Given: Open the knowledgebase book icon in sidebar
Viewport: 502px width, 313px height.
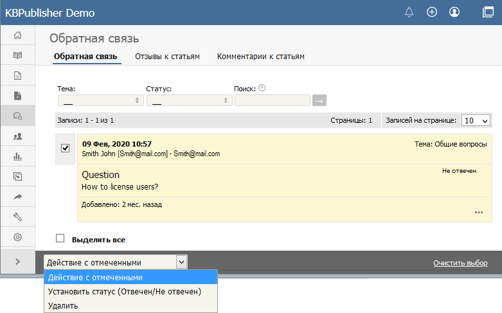Looking at the screenshot, I should 17,55.
